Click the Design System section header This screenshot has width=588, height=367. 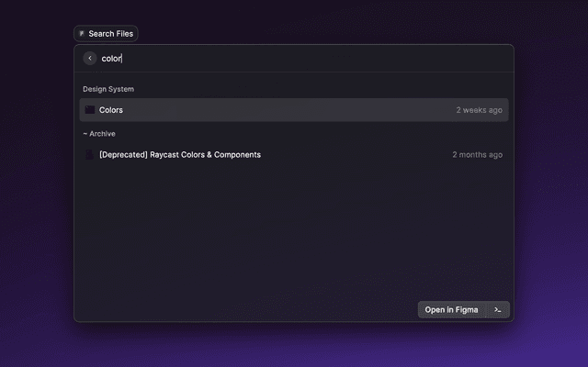click(x=108, y=89)
